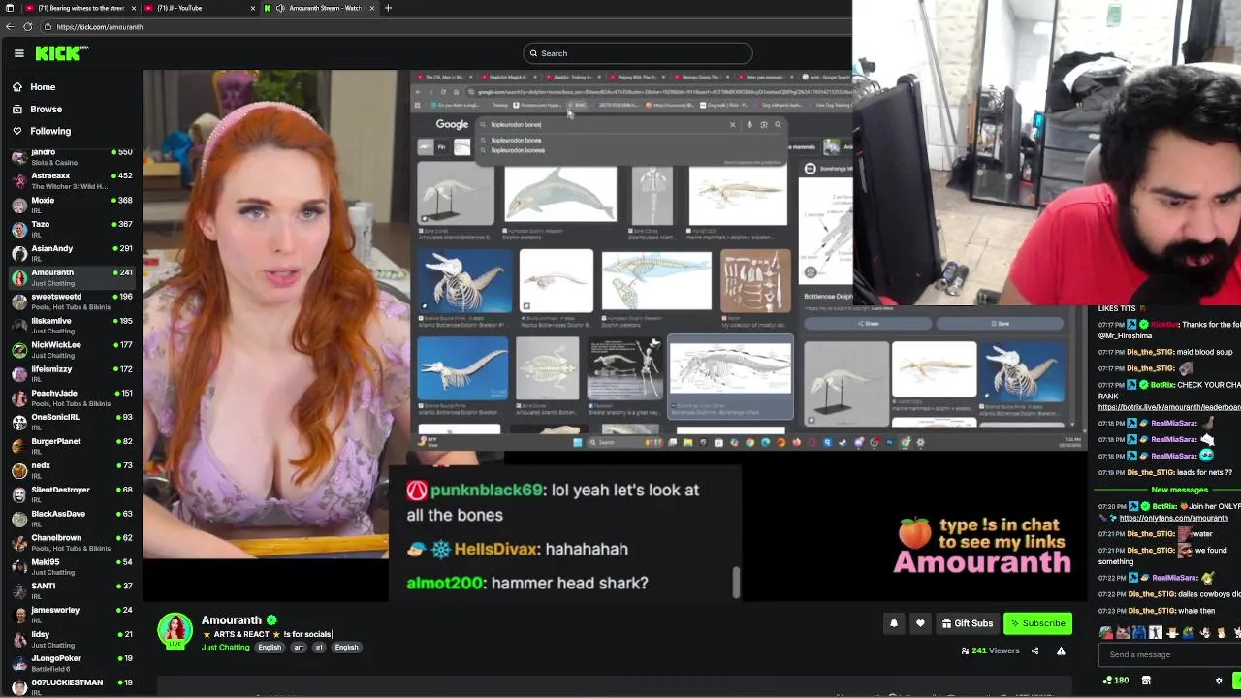Open the botrix leaderboard chat link
The width and height of the screenshot is (1241, 698).
pyautogui.click(x=1169, y=407)
